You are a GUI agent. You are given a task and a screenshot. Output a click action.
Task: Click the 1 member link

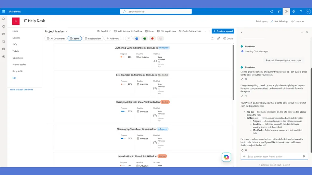coord(298,21)
